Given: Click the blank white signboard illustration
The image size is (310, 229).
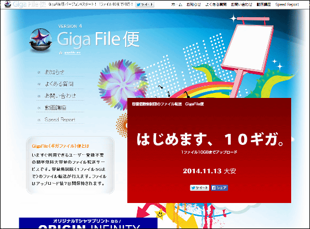Looking at the screenshot, I should point(248,48).
